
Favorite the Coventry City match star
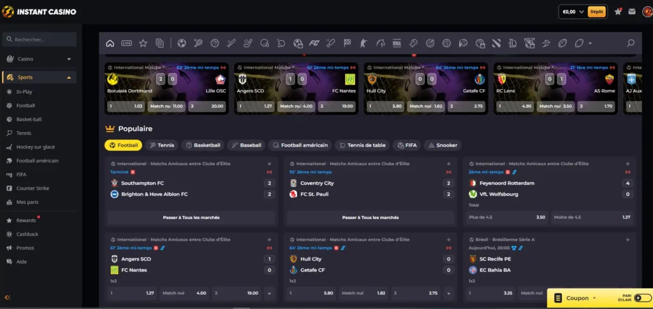pos(448,164)
